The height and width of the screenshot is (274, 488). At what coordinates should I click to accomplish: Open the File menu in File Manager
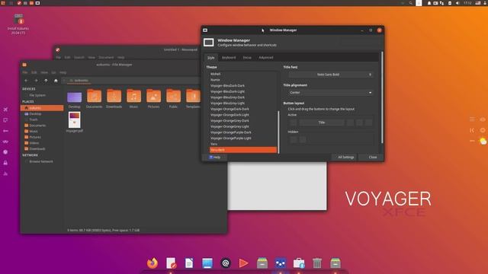(x=25, y=72)
